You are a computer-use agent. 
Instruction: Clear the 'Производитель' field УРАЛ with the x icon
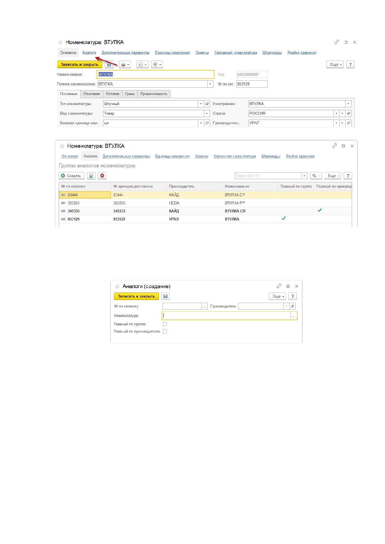pos(342,123)
